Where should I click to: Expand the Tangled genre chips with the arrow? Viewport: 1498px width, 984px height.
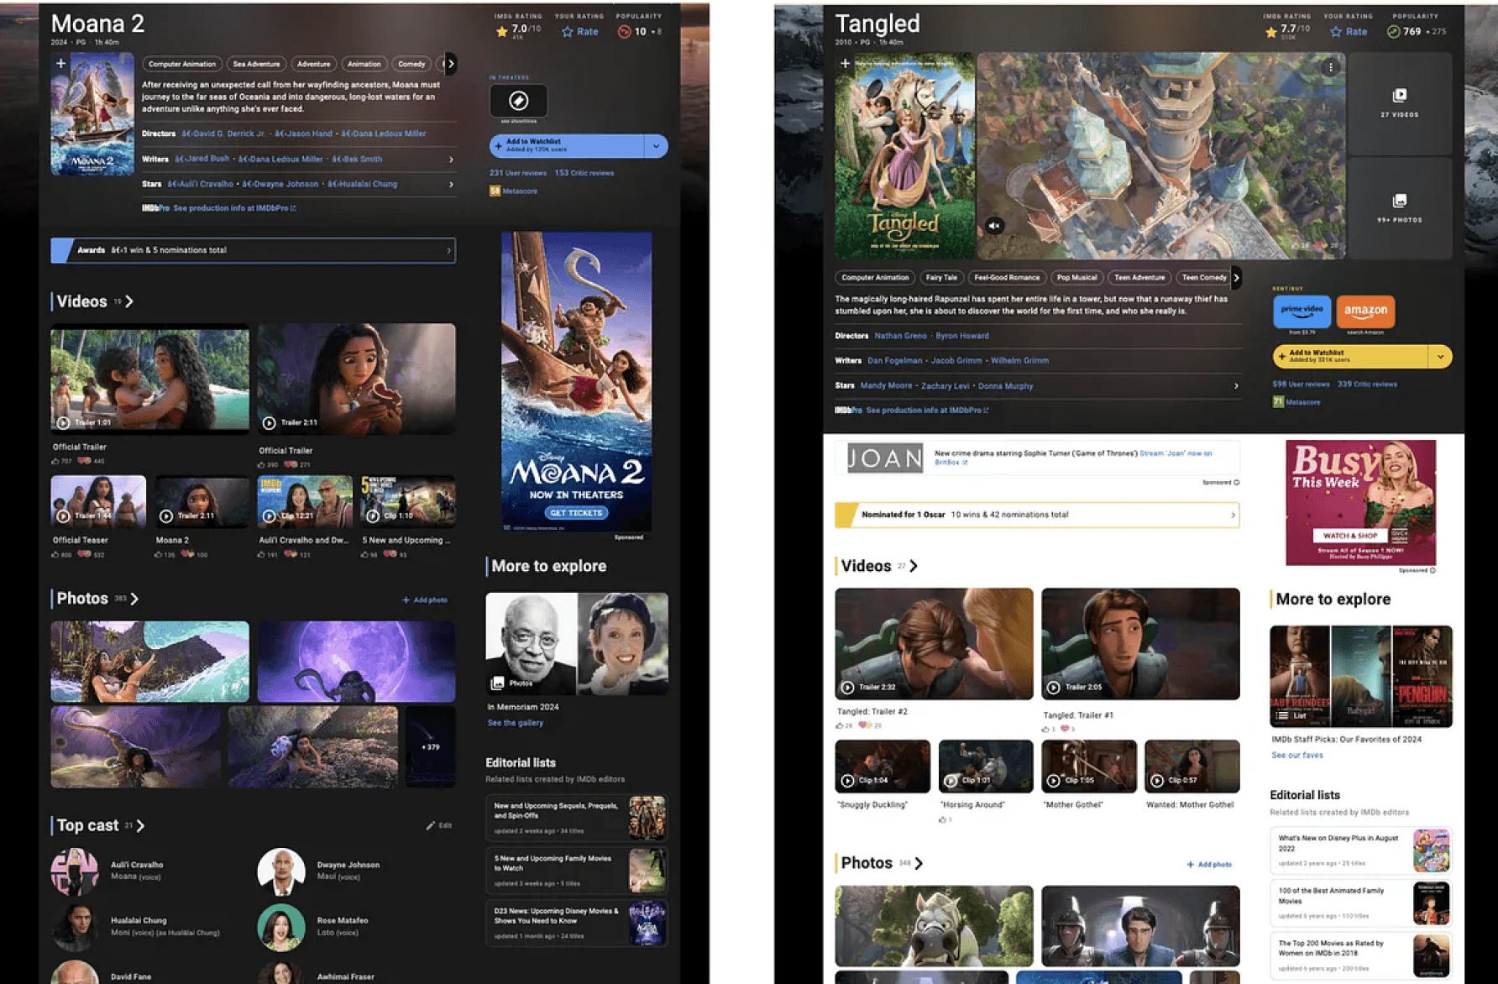pyautogui.click(x=1236, y=277)
